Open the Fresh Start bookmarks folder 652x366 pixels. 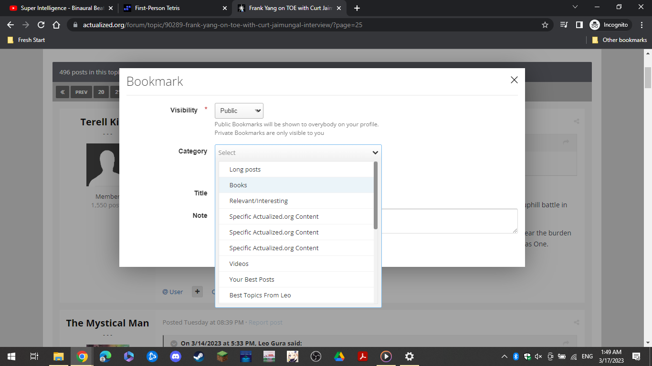(x=27, y=40)
